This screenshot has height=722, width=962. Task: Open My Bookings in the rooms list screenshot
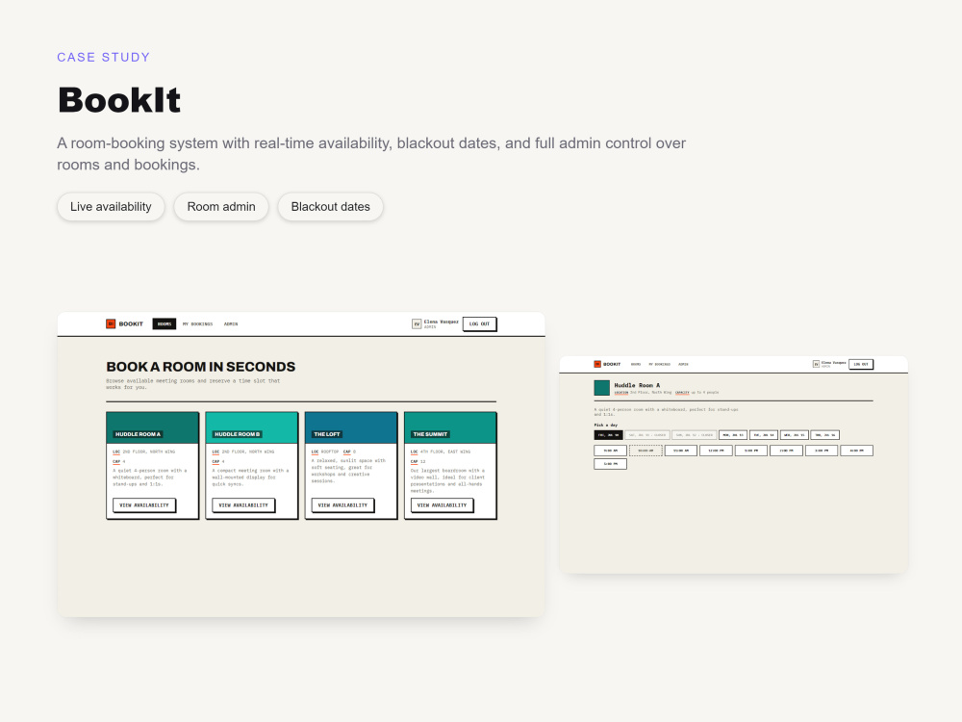click(x=197, y=323)
